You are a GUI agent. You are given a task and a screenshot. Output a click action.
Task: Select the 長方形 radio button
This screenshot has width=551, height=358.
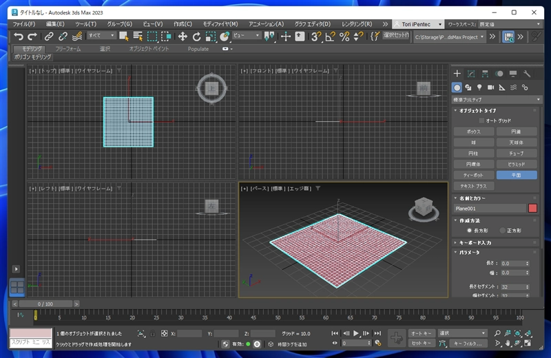tap(469, 231)
